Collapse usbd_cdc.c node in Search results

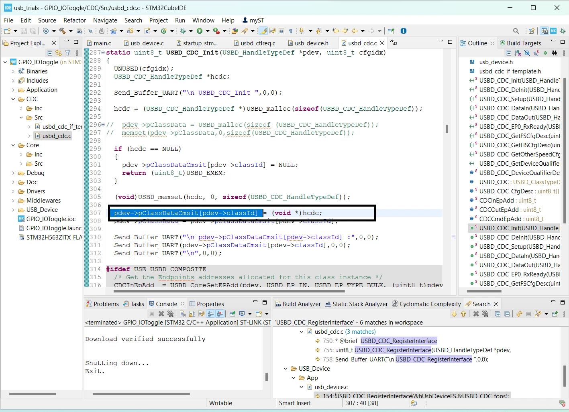coord(302,332)
